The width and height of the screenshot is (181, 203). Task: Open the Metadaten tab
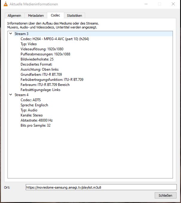coord(36,16)
